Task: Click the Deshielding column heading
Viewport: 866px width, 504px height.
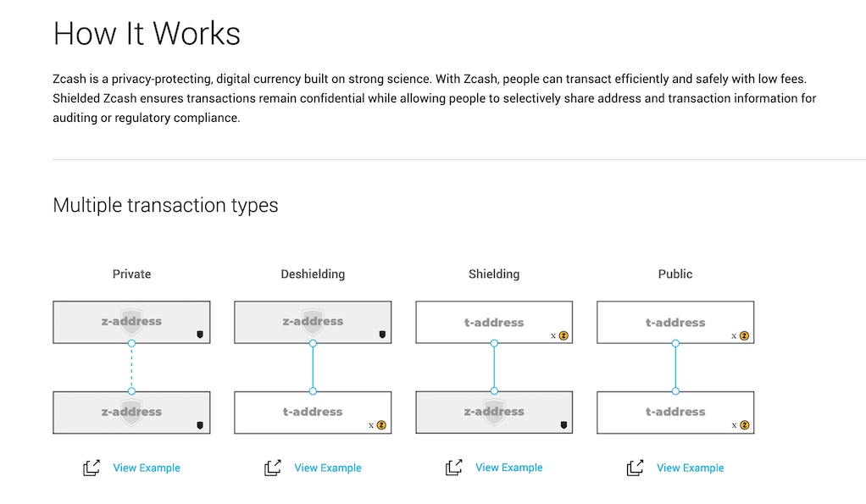Action: pyautogui.click(x=313, y=274)
